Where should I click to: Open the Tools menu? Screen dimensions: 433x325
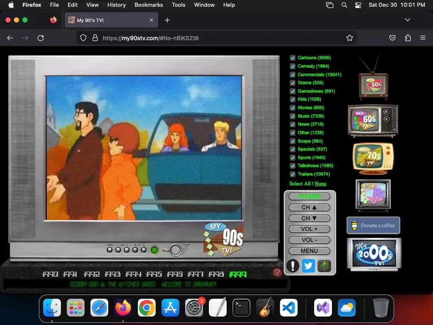[178, 5]
